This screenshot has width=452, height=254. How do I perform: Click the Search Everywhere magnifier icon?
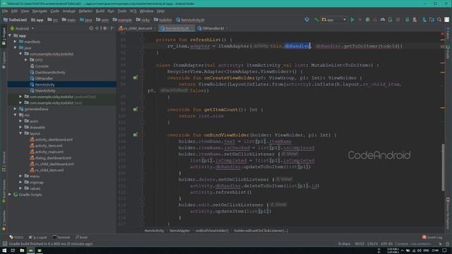(x=439, y=20)
